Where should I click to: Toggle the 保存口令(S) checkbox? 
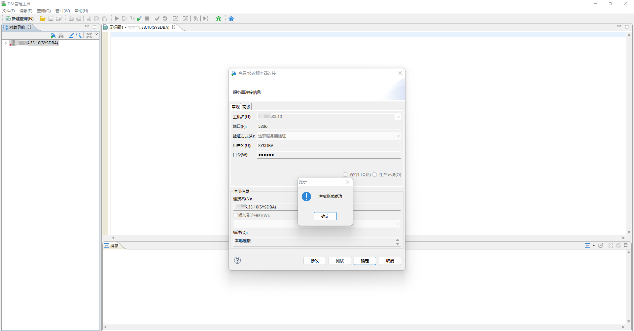tap(345, 174)
